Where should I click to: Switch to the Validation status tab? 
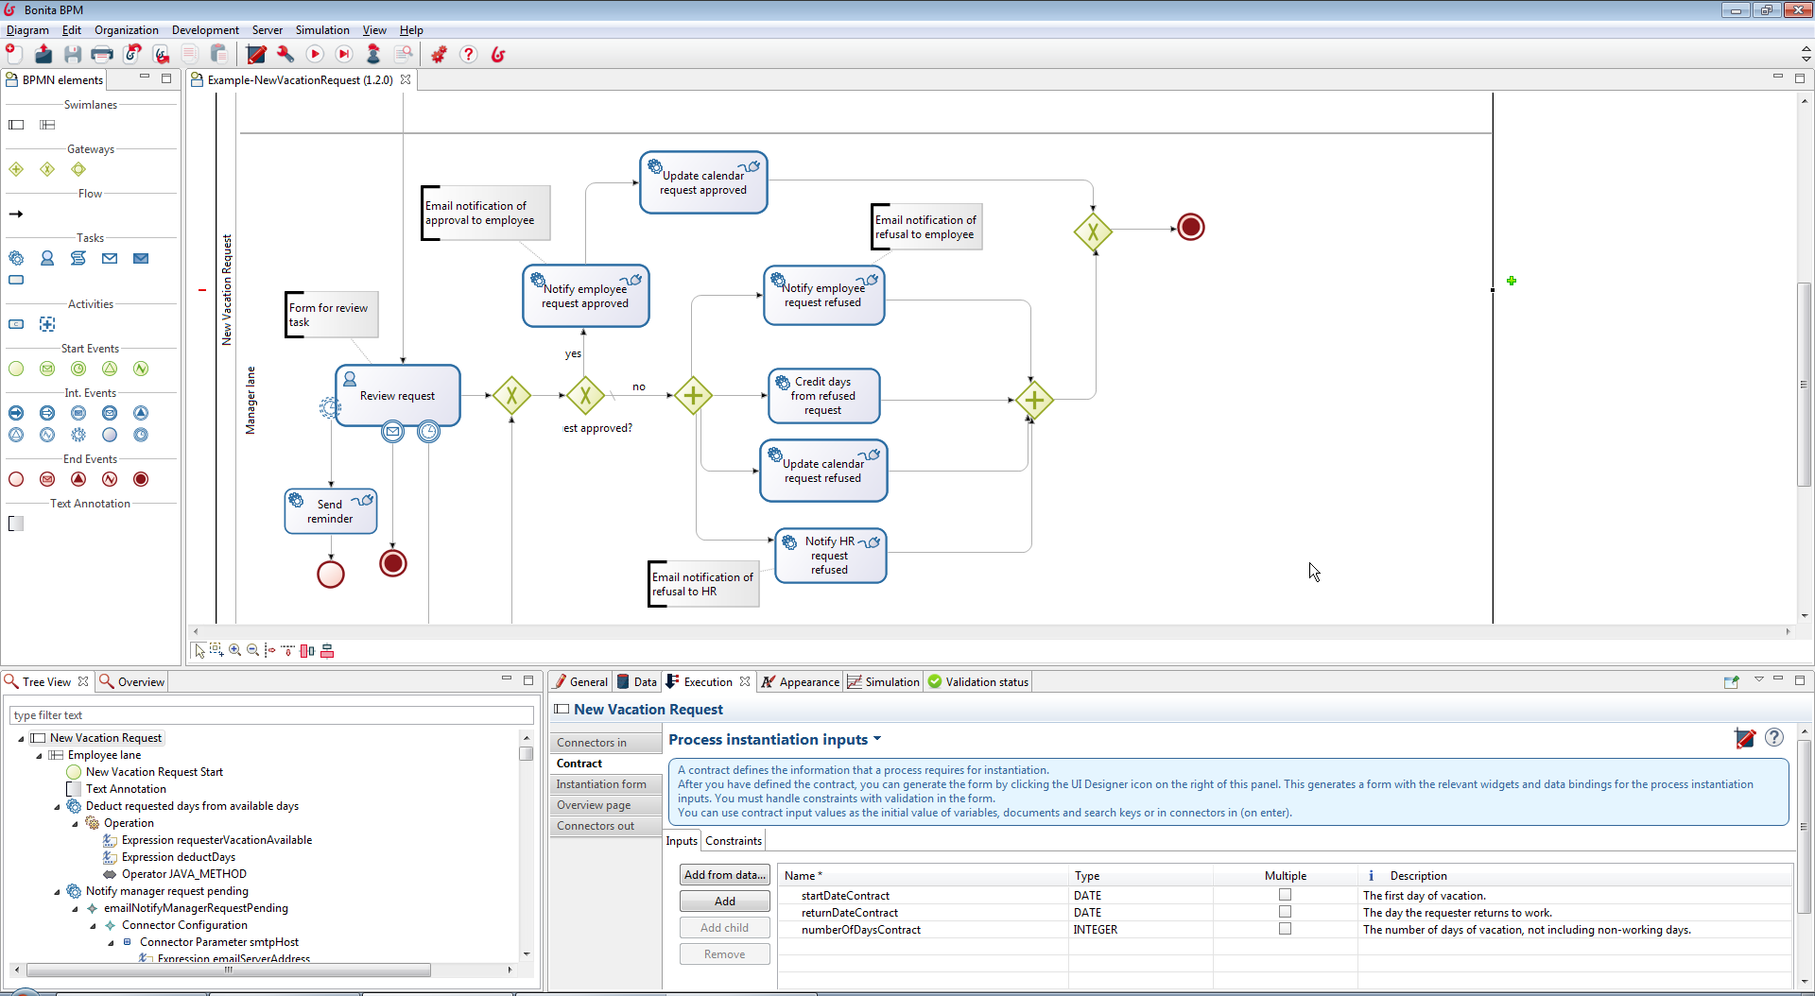978,681
